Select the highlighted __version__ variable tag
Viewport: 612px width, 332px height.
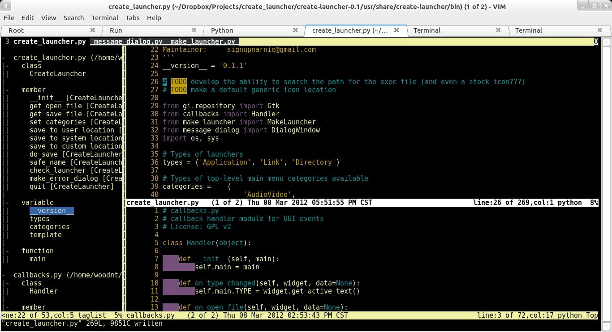pyautogui.click(x=52, y=210)
